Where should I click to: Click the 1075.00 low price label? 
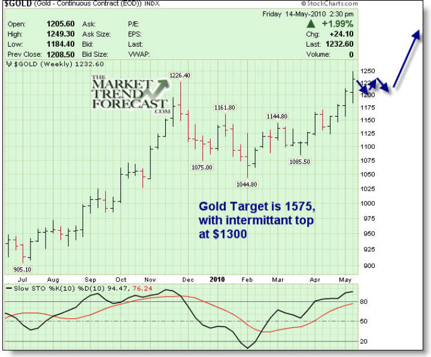tap(202, 167)
